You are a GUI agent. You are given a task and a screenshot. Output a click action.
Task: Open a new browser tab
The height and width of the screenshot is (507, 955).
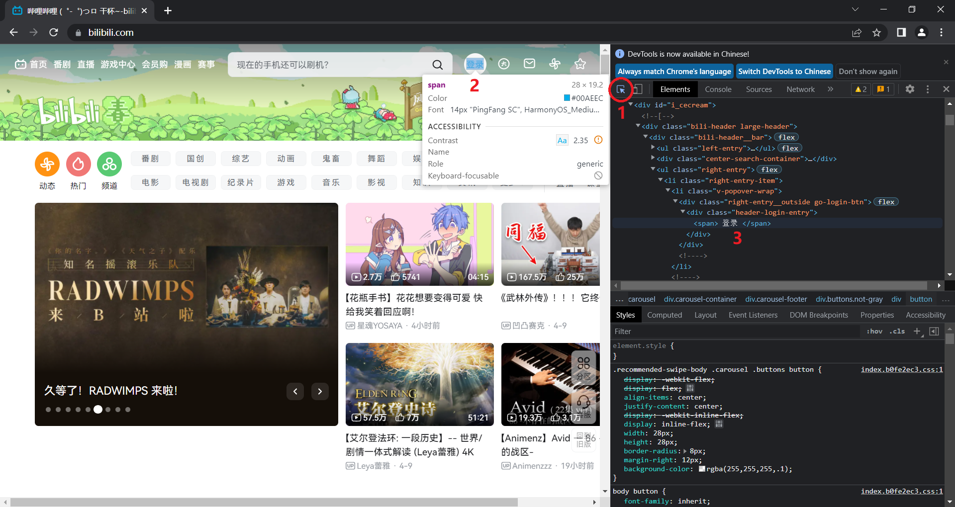tap(168, 10)
